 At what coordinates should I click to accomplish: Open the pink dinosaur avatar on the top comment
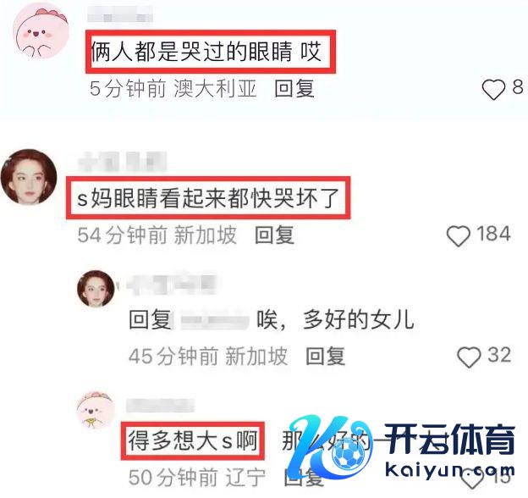(41, 31)
